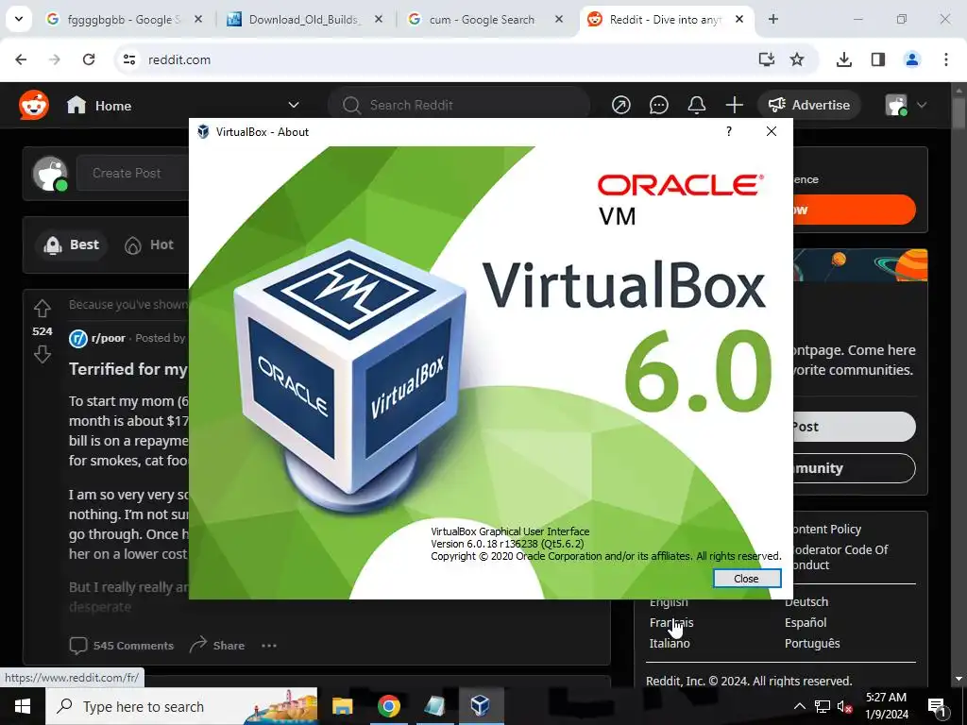Click the muted volume tray icon

[x=845, y=706]
